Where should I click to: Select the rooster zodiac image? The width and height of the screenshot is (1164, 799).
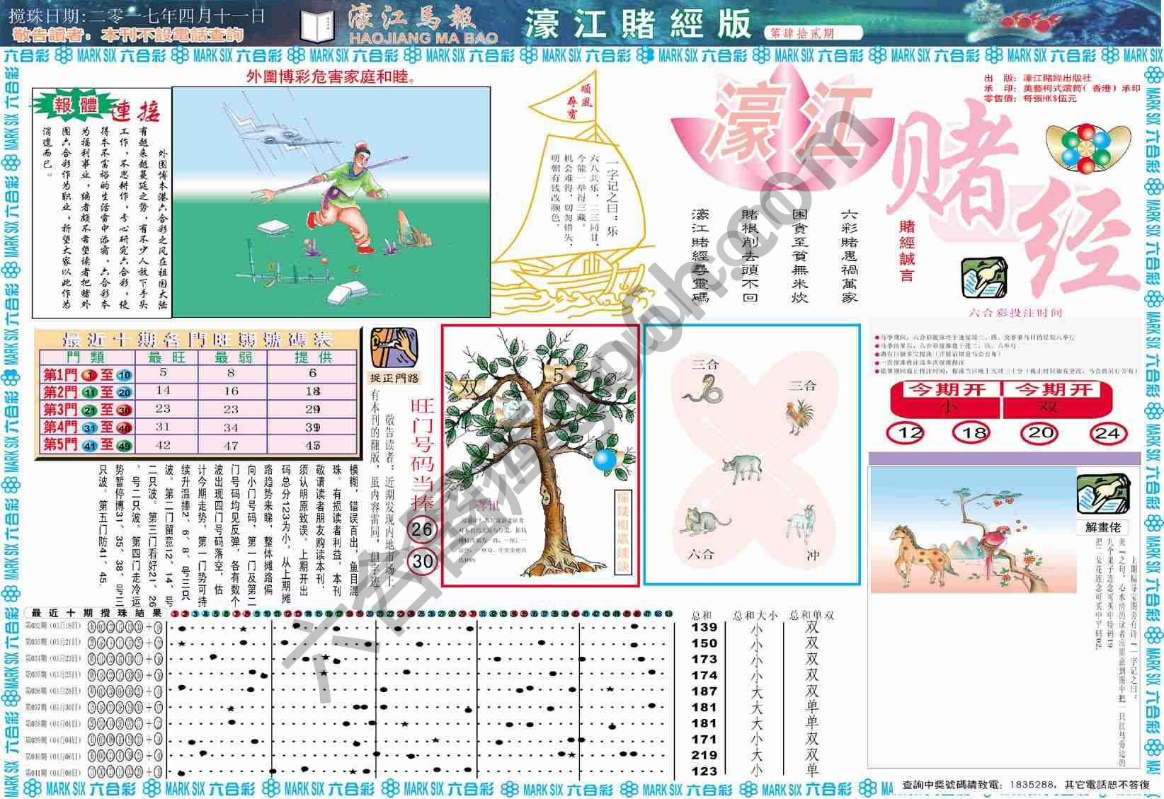pyautogui.click(x=801, y=415)
